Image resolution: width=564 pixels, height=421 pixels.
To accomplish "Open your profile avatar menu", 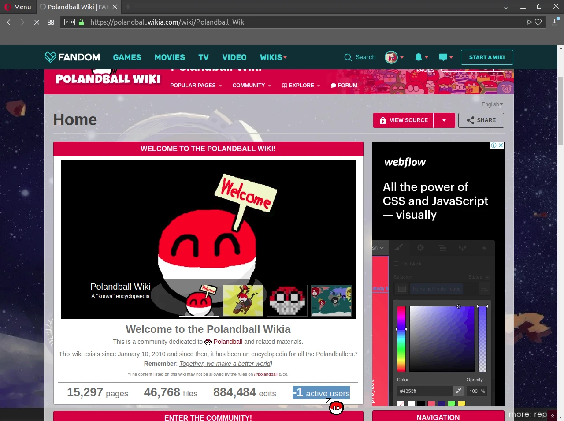I will click(x=391, y=57).
